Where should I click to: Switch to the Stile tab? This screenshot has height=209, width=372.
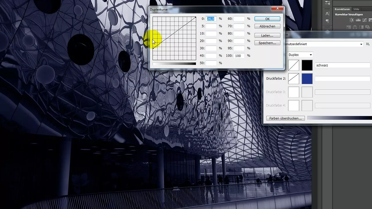pos(356,9)
